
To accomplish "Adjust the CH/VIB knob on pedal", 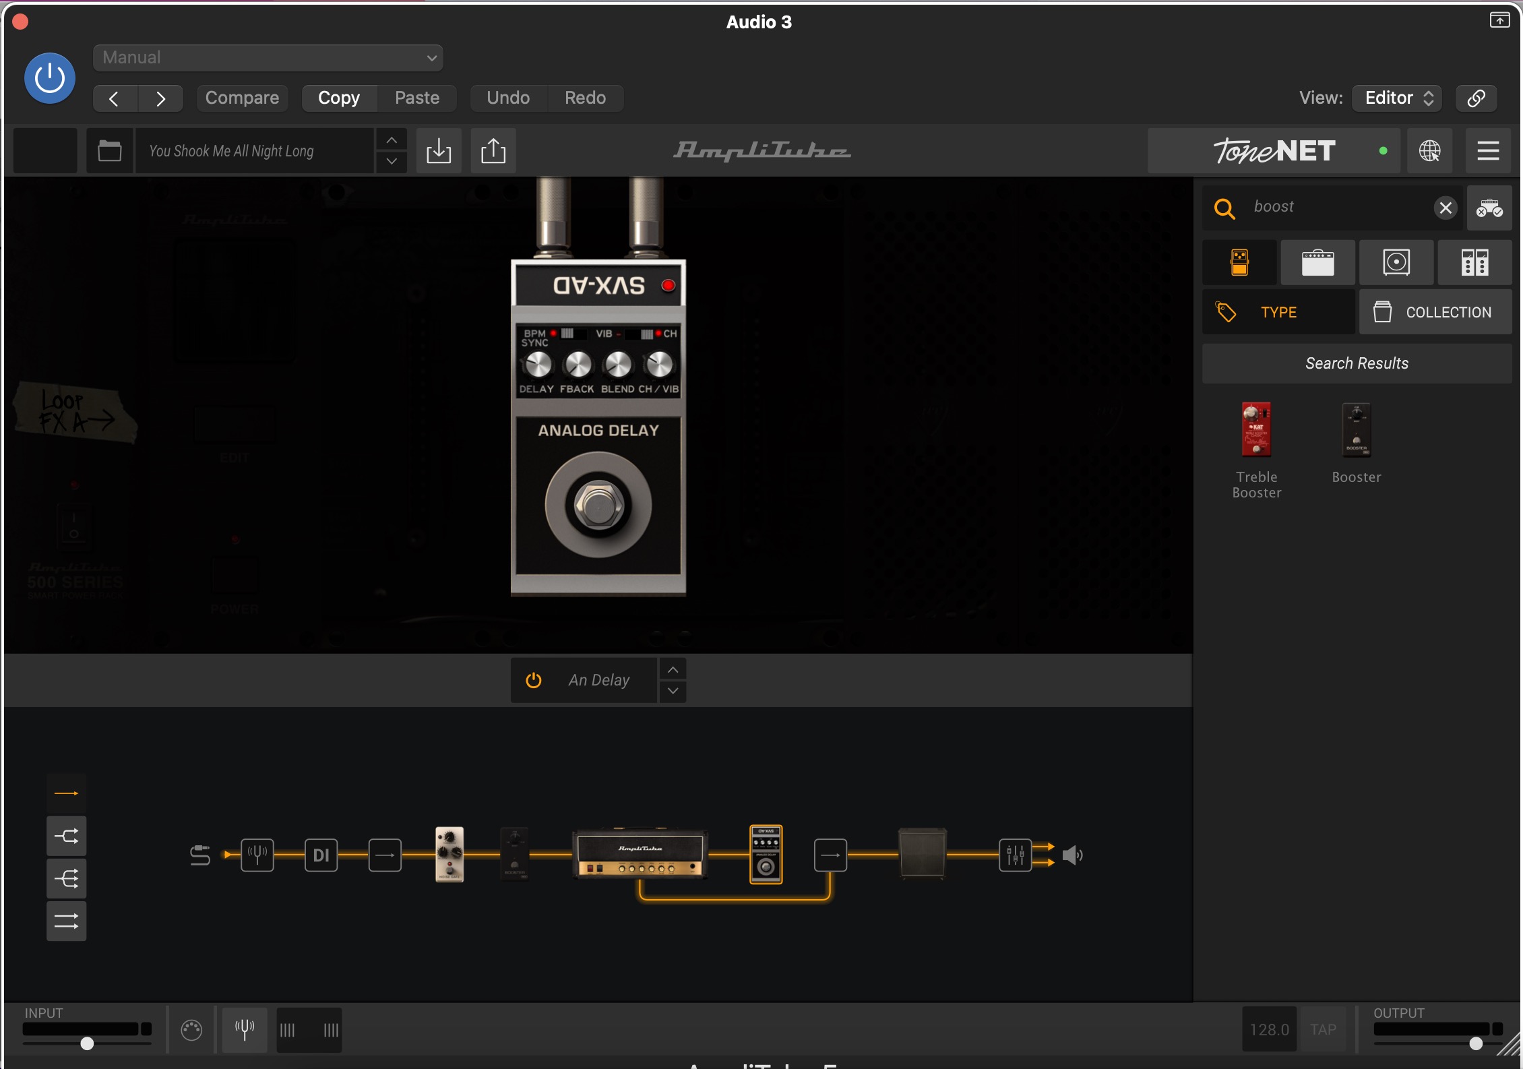I will coord(659,365).
